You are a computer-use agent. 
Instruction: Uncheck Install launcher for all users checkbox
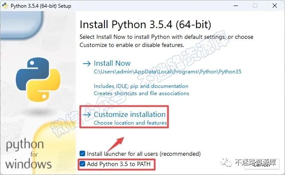(82, 154)
